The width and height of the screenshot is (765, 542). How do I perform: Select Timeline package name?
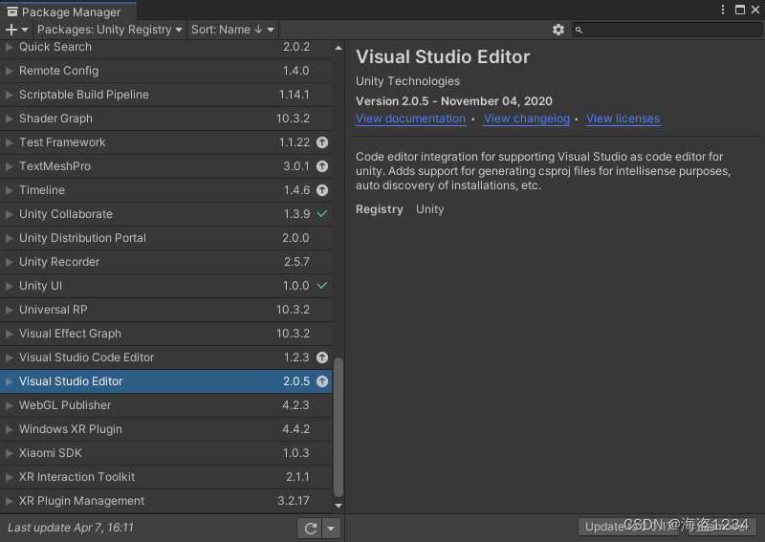(42, 190)
